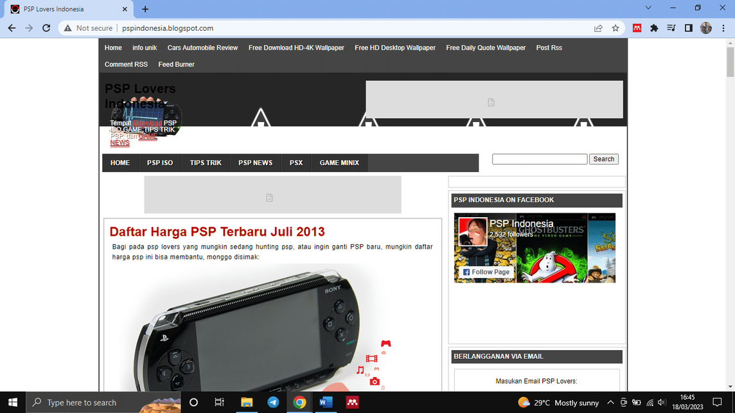Viewport: 735px width, 413px height.
Task: Open the Post Rss link
Action: tap(549, 48)
